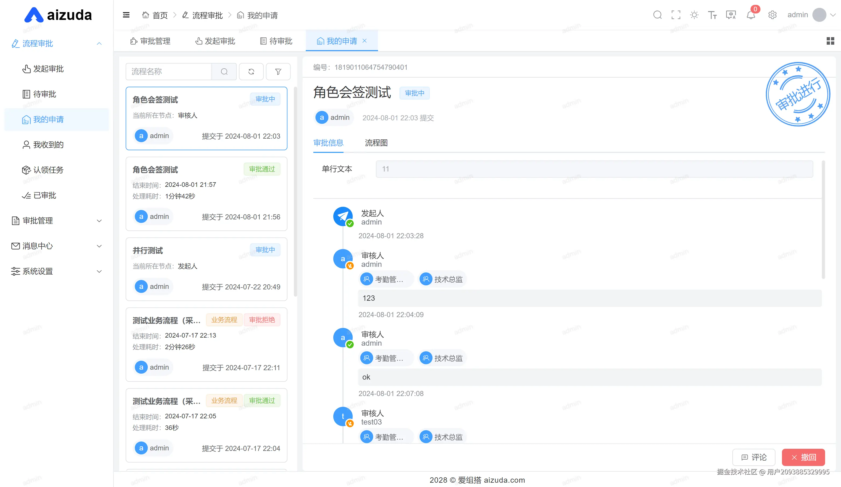This screenshot has height=487, width=841.
Task: Collapse sidebar with hamburger menu icon
Action: tap(126, 15)
